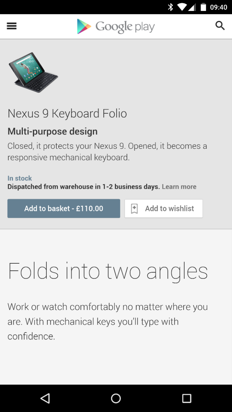Image resolution: width=232 pixels, height=412 pixels.
Task: Open the hamburger navigation menu
Action: pos(12,26)
